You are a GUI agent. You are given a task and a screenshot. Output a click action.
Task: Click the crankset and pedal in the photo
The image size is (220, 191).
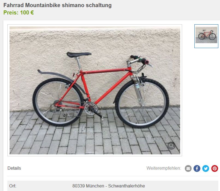click(x=93, y=110)
